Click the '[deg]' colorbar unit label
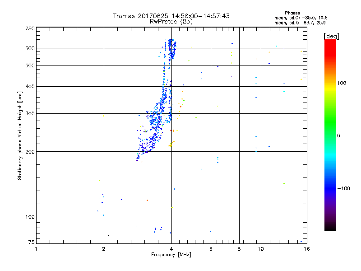Image resolution: width=361 pixels, height=271 pixels. [x=331, y=36]
